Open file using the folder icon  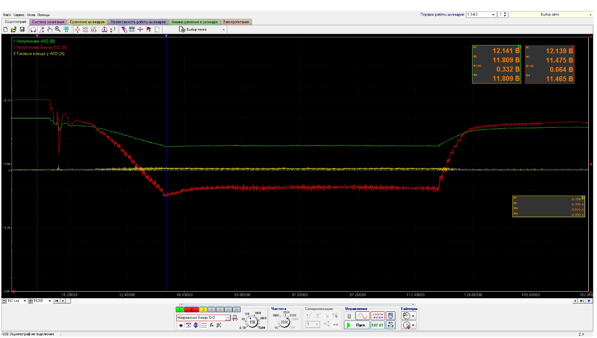[13, 29]
